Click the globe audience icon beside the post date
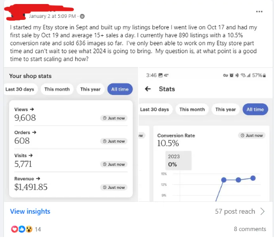This screenshot has width=274, height=242. pyautogui.click(x=82, y=16)
